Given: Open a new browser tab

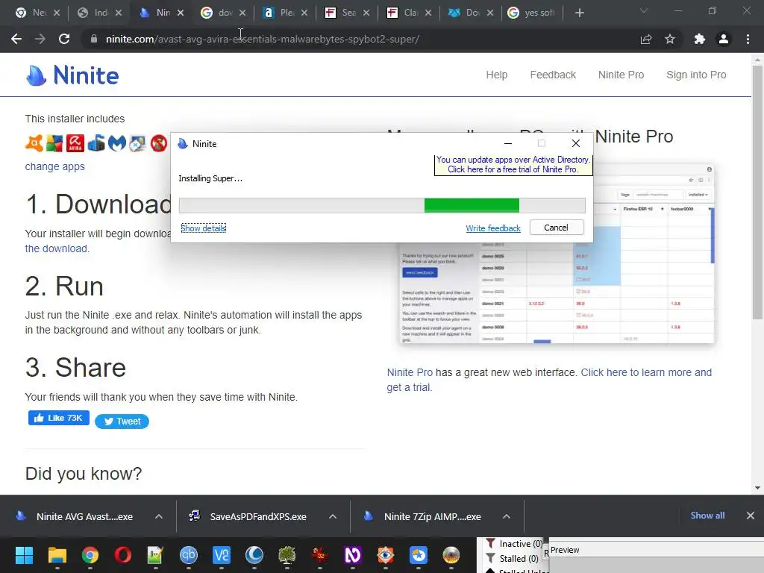Looking at the screenshot, I should tap(579, 13).
